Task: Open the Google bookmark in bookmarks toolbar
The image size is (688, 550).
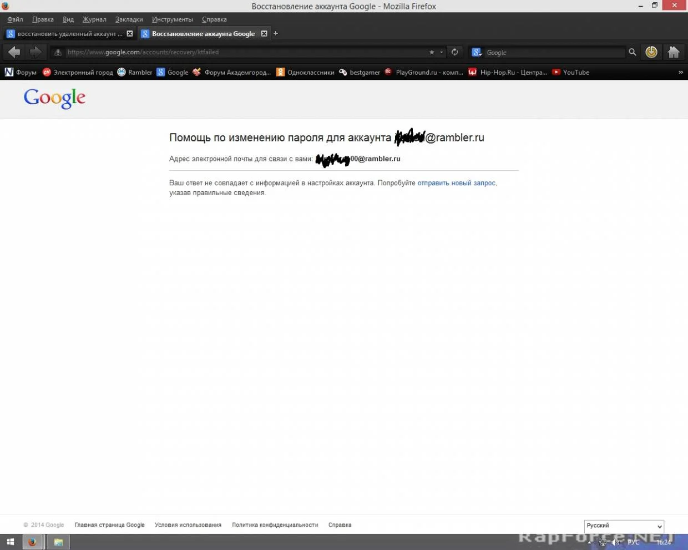Action: click(173, 72)
